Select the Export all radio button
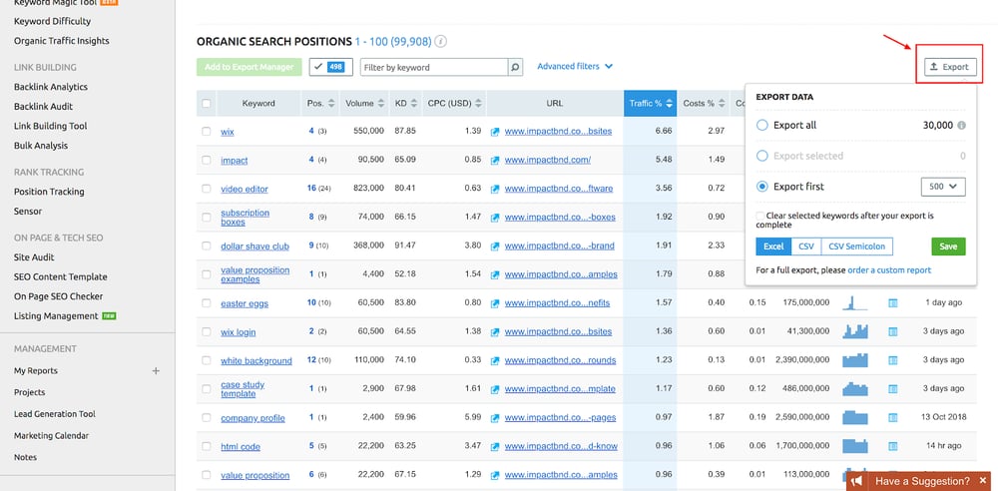Image resolution: width=998 pixels, height=491 pixels. tap(761, 126)
